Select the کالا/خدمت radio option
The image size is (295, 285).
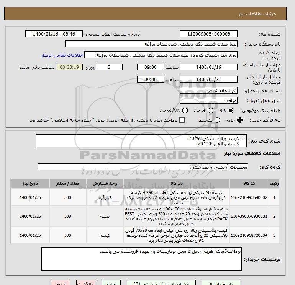click(185, 111)
